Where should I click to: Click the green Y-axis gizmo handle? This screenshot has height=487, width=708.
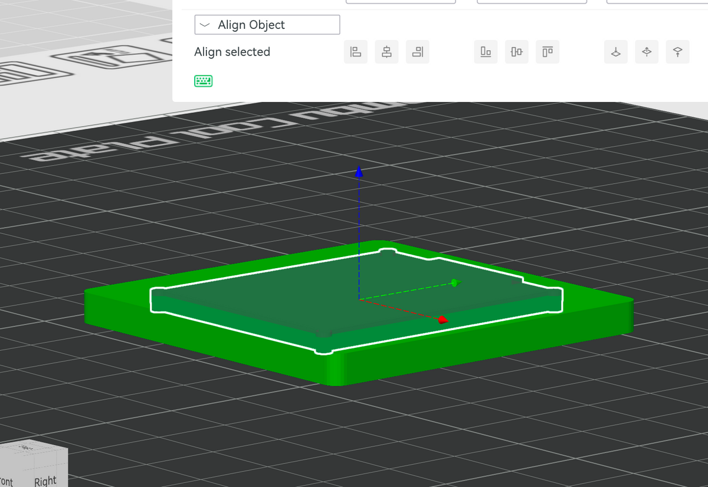(455, 282)
